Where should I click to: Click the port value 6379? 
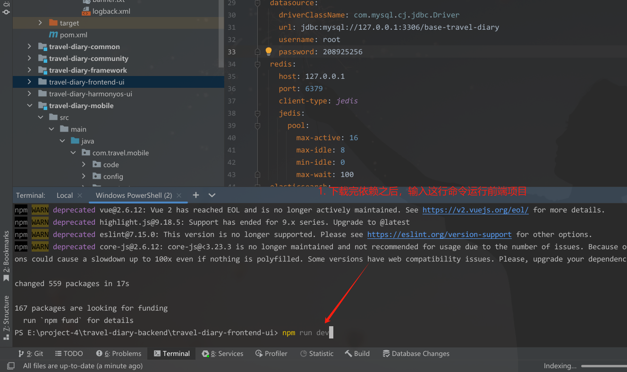pos(314,89)
